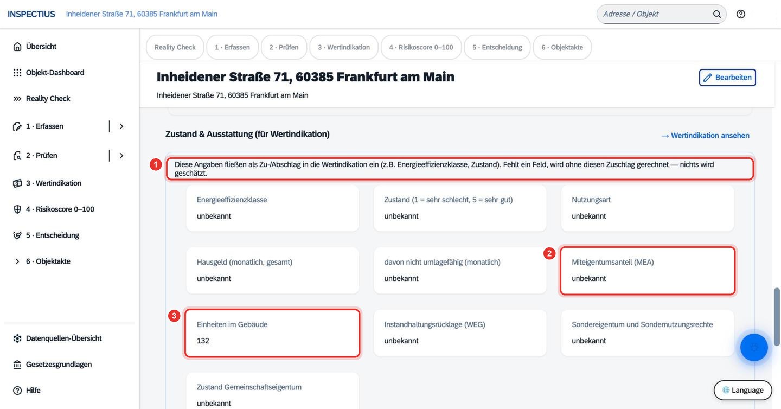
Task: Go to the 5 · Entscheidung tab
Action: 497,47
